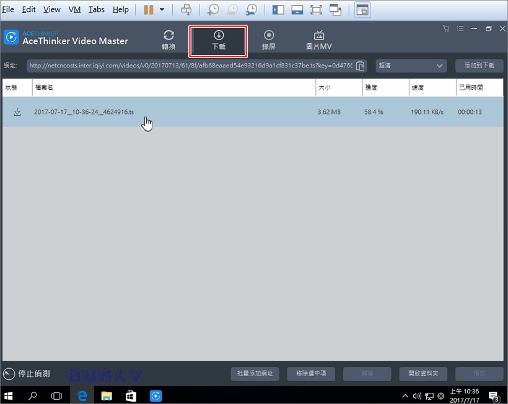Open the View menu
This screenshot has height=404, width=508.
pos(52,9)
